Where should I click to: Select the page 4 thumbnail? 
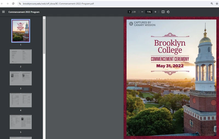21,100
